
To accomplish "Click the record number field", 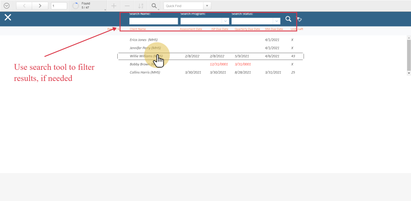I will [59, 6].
